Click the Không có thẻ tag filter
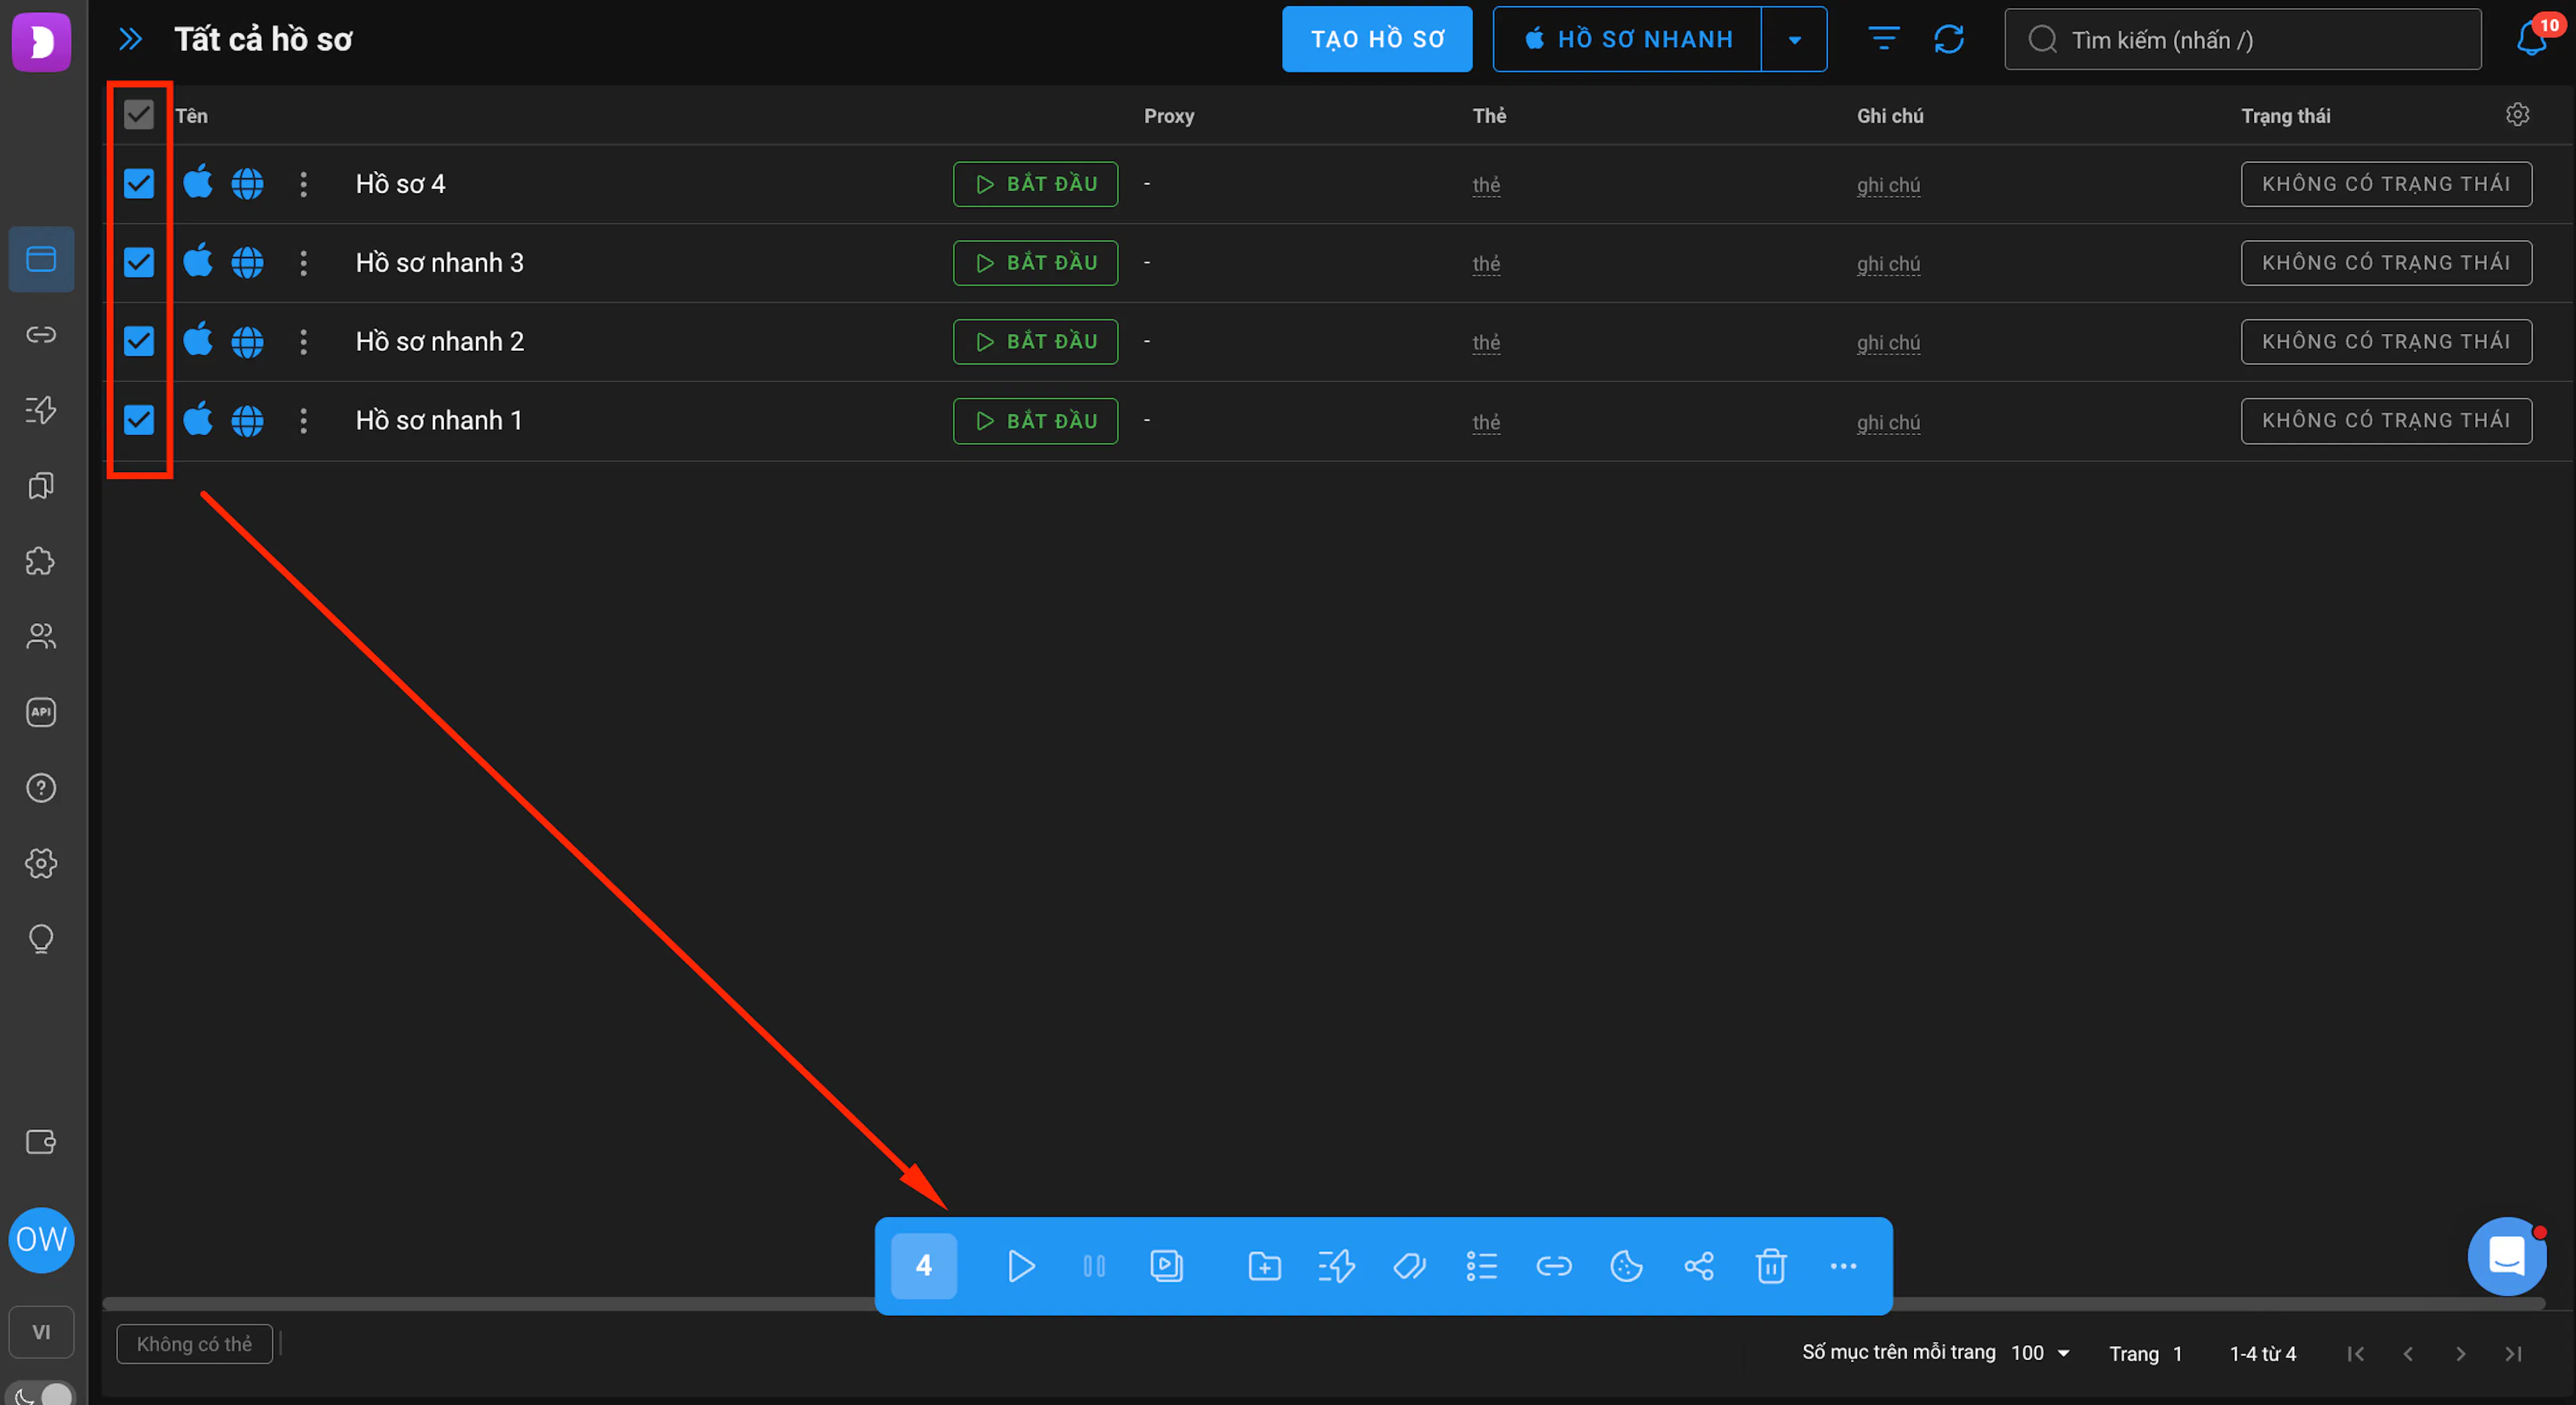This screenshot has height=1405, width=2576. click(194, 1344)
